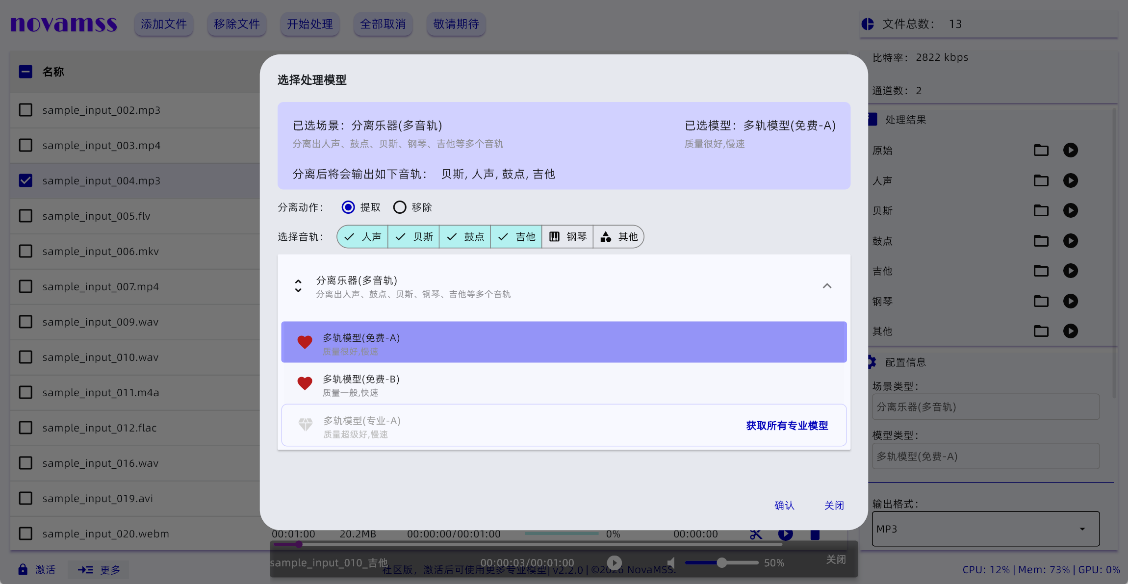The width and height of the screenshot is (1128, 584).
Task: Toggle the 人声 track chip
Action: [362, 237]
